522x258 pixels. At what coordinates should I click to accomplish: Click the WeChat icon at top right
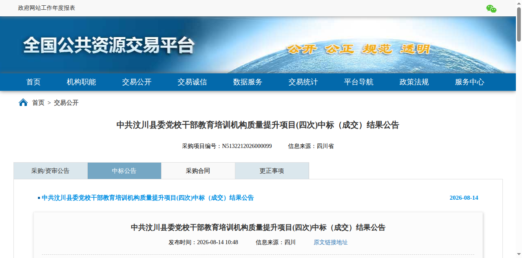click(491, 9)
